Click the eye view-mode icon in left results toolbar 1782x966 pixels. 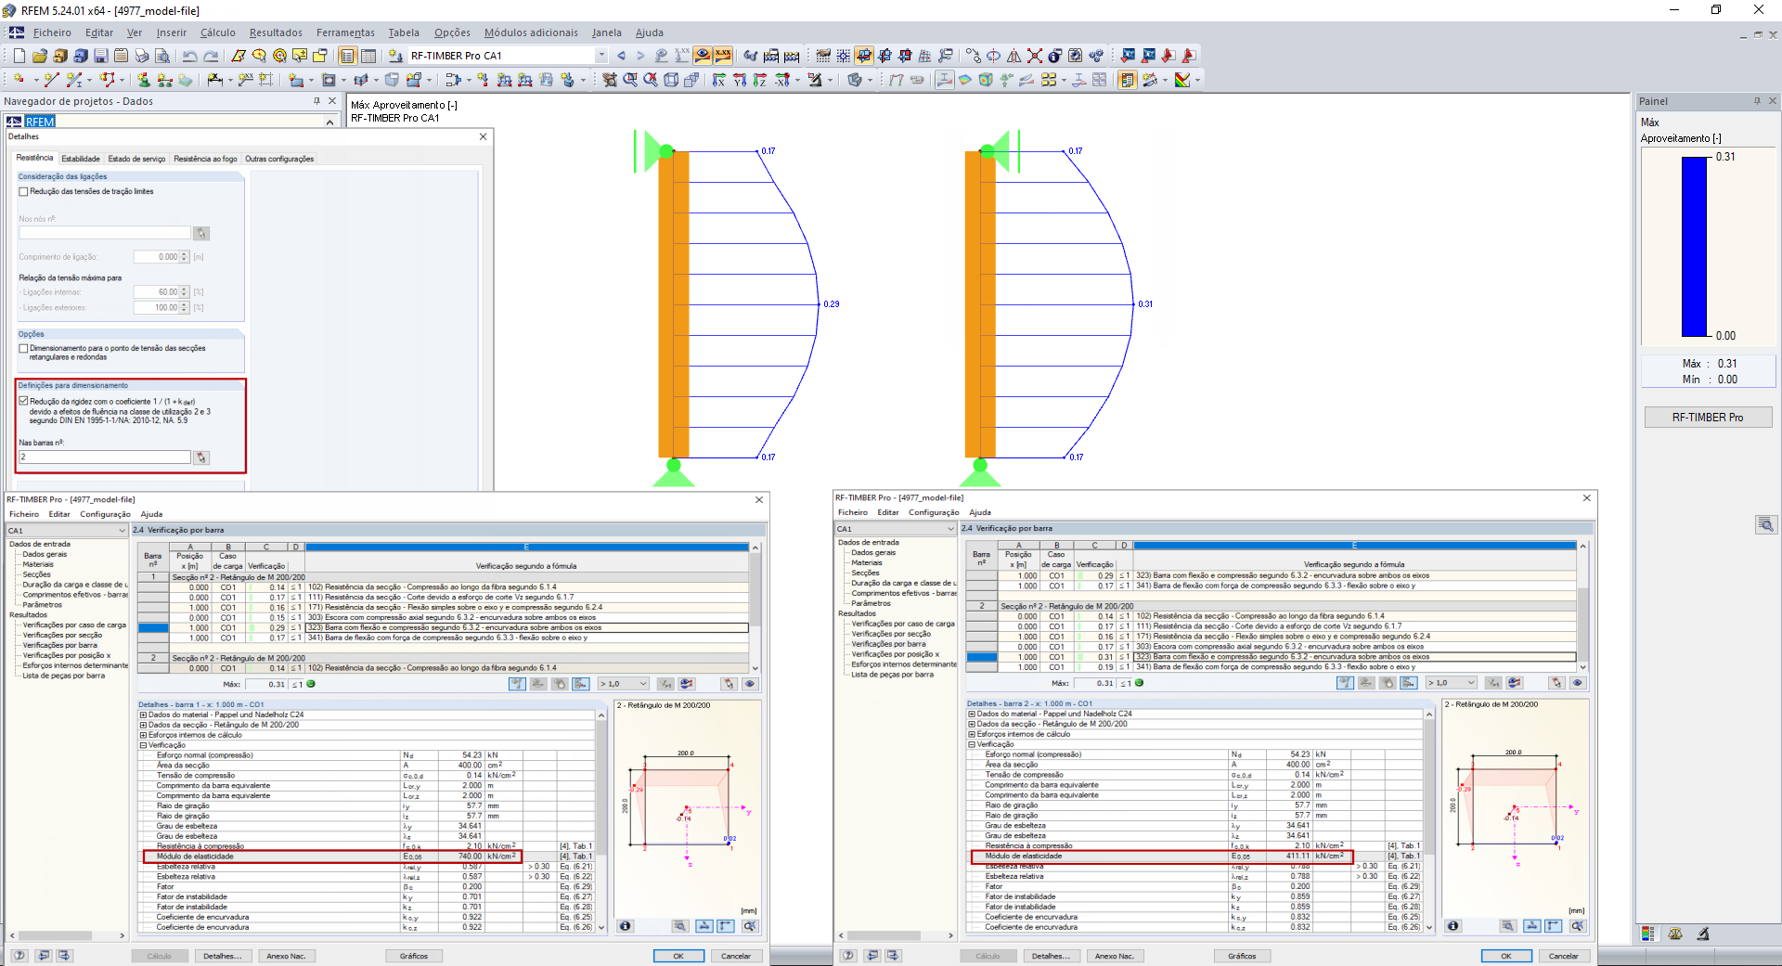click(750, 684)
